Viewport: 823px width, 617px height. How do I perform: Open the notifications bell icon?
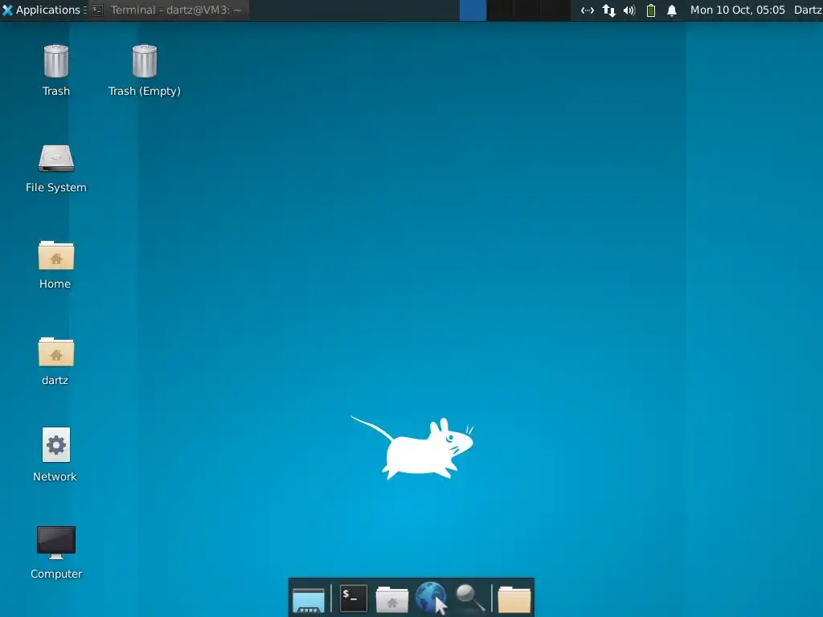tap(672, 10)
